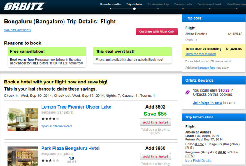Open the baggage fees link
The height and width of the screenshot is (166, 246).
pos(207,68)
